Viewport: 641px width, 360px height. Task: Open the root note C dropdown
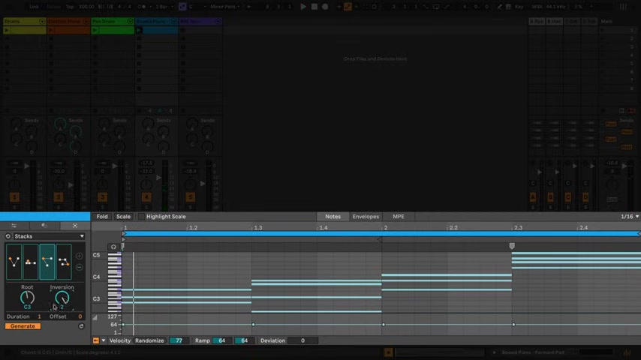(197, 7)
